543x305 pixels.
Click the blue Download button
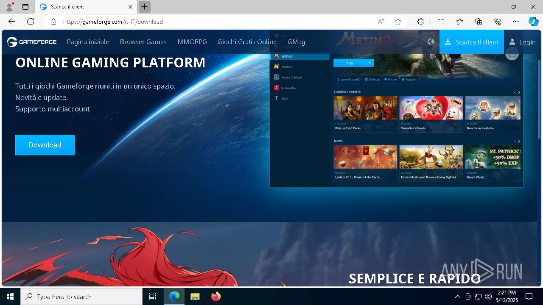[x=45, y=145]
